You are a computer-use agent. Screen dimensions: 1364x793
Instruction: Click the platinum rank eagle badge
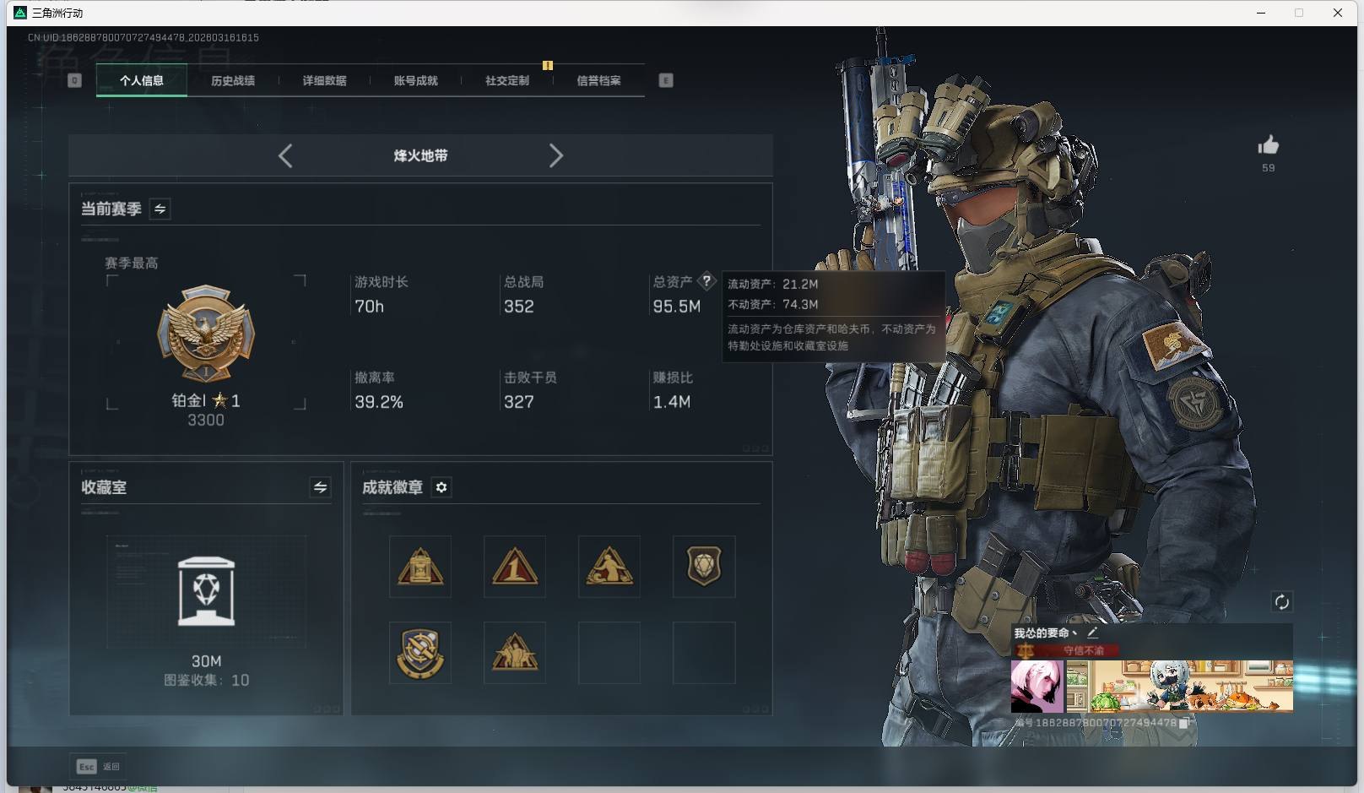(206, 334)
